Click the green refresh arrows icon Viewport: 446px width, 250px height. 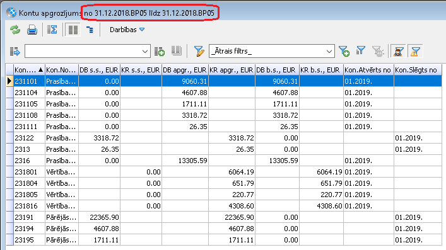click(15, 30)
